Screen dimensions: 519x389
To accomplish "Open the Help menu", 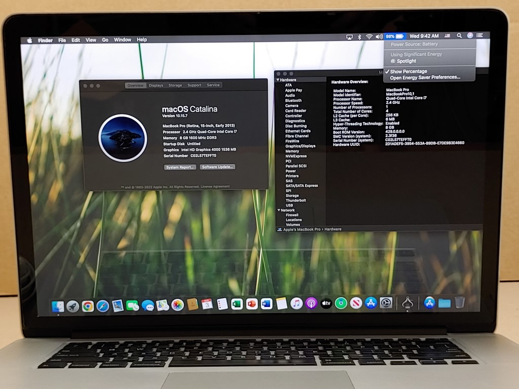I will coord(142,40).
